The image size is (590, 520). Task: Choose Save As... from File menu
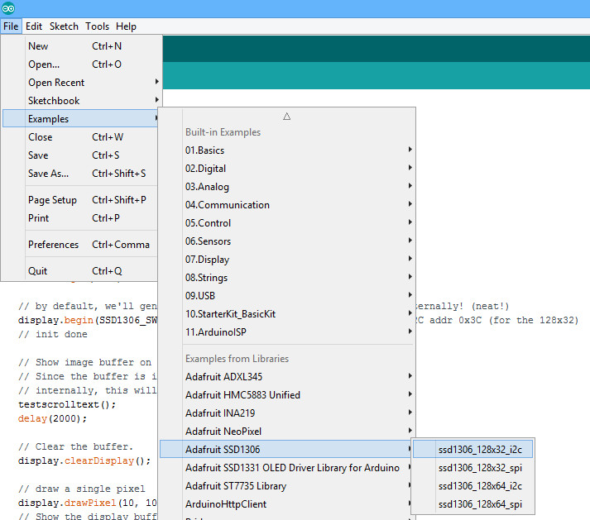point(80,174)
